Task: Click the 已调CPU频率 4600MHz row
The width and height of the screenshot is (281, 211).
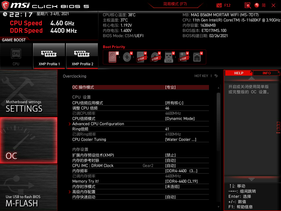Action: pos(140,113)
